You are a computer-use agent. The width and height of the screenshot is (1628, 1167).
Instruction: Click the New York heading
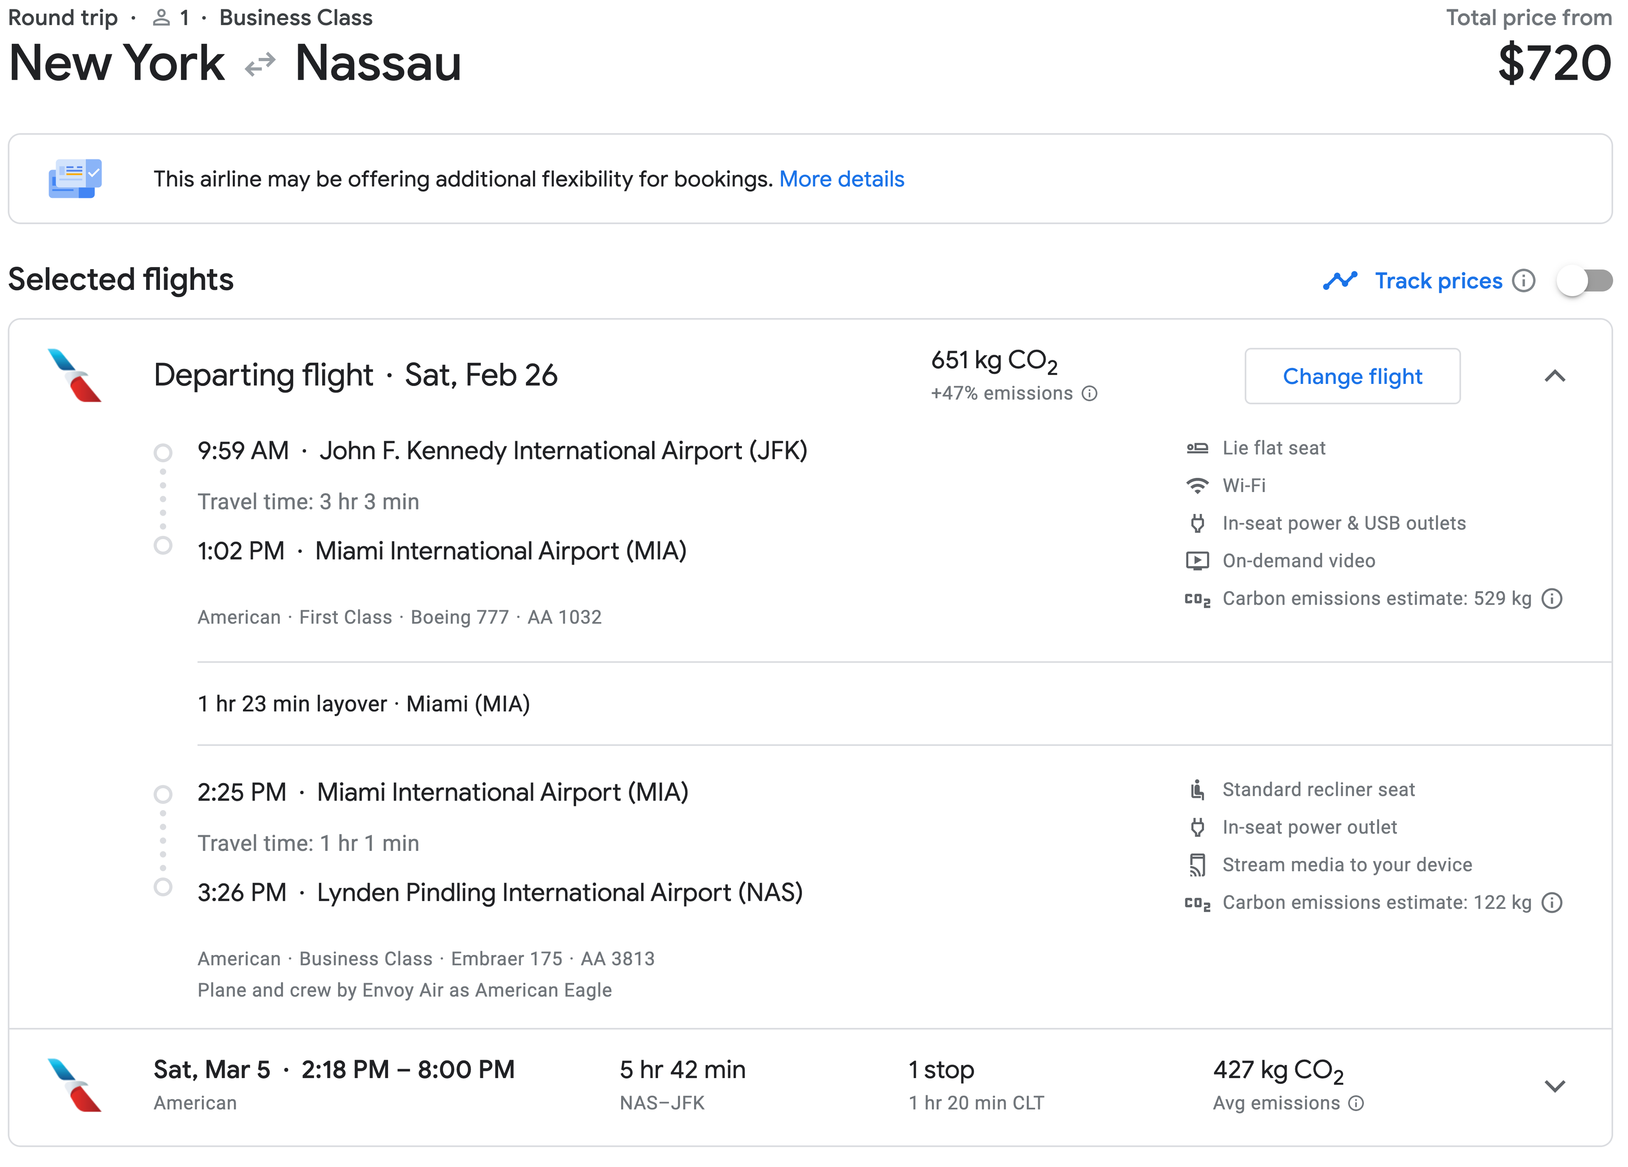[117, 63]
